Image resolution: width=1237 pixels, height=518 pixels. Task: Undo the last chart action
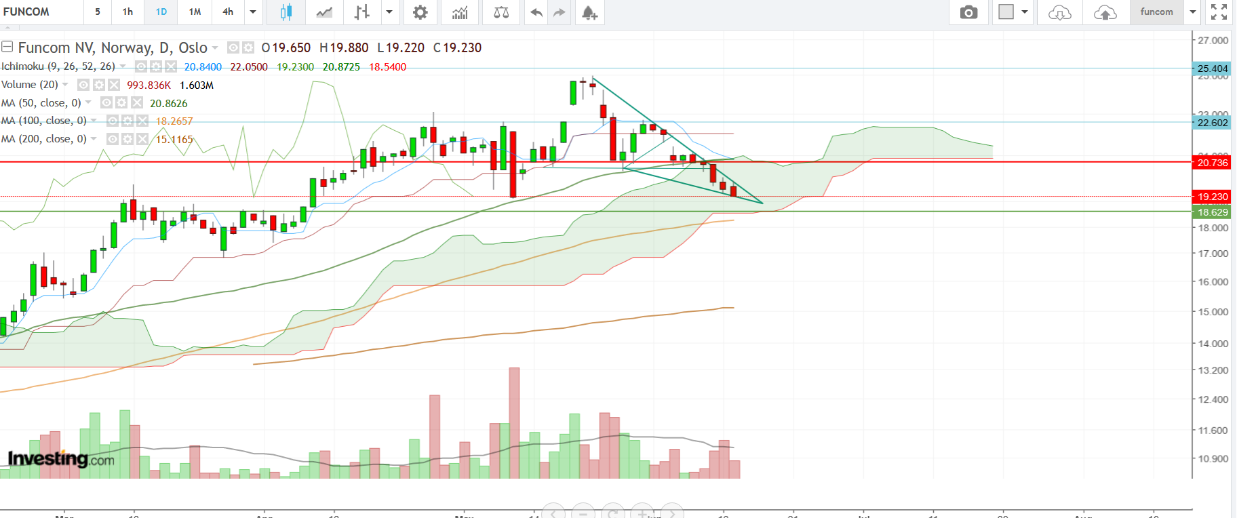[536, 12]
